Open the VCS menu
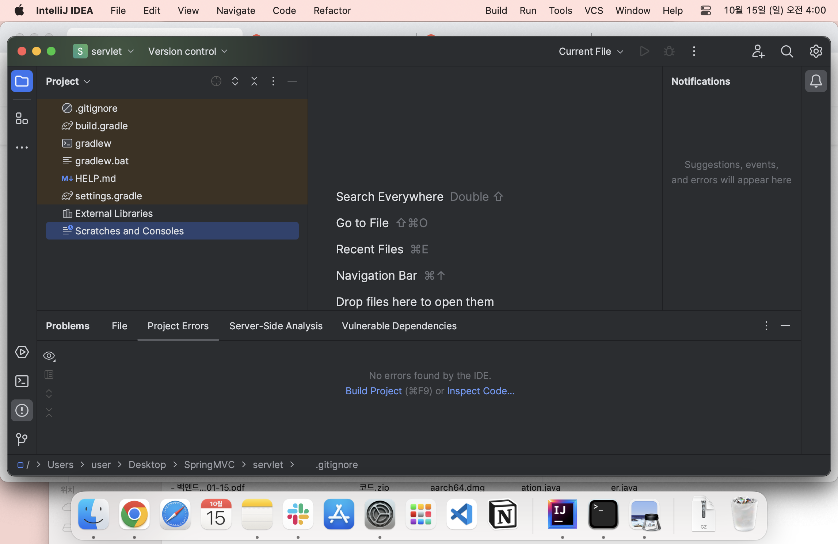838x544 pixels. pyautogui.click(x=594, y=11)
